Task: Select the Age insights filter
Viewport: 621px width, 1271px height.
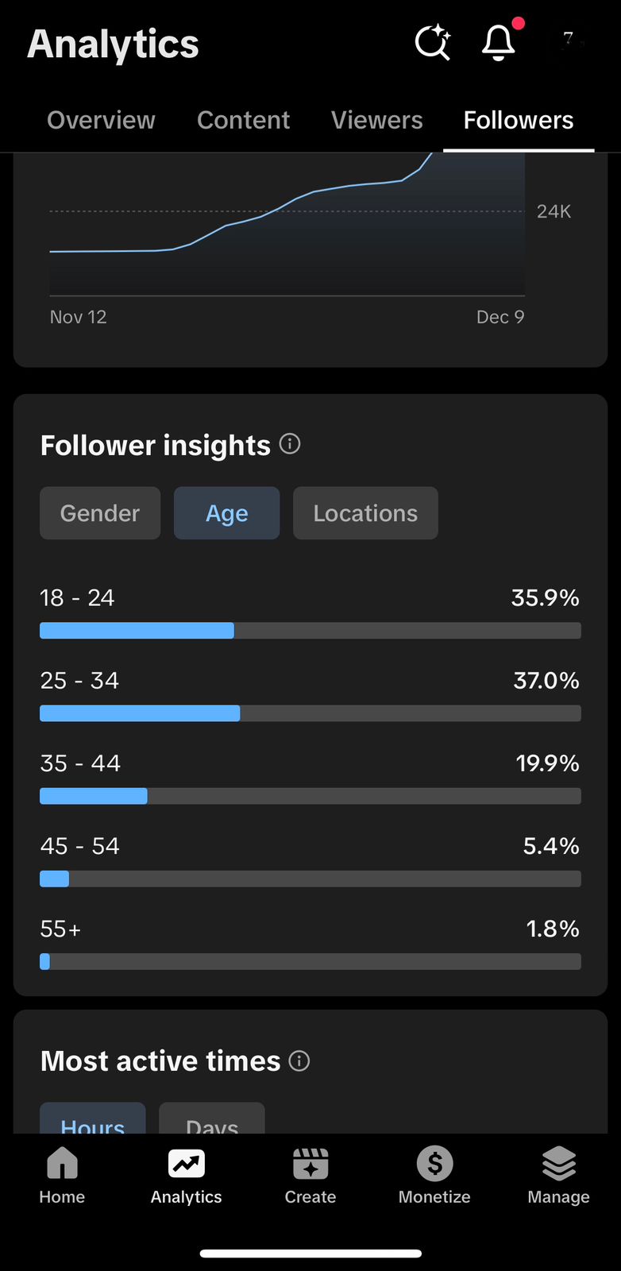Action: pyautogui.click(x=227, y=513)
